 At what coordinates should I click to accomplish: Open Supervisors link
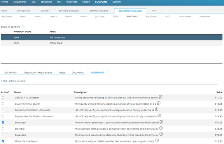(205, 16)
